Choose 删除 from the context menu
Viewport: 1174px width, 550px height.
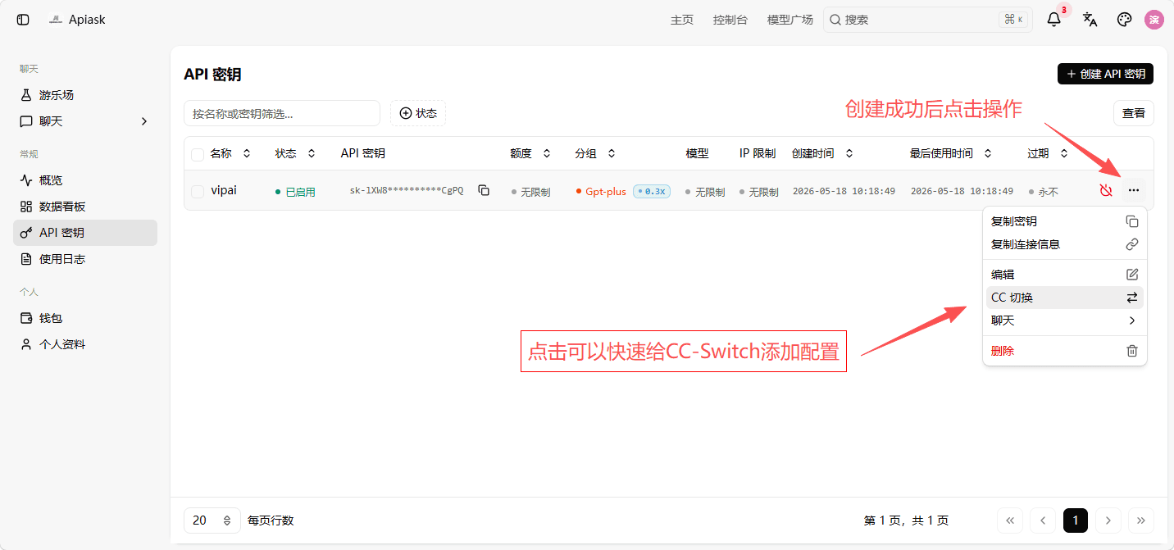(x=1064, y=351)
